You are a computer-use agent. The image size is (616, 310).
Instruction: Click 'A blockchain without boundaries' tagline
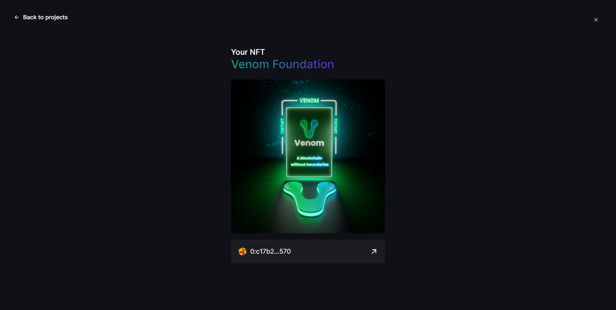pos(310,161)
